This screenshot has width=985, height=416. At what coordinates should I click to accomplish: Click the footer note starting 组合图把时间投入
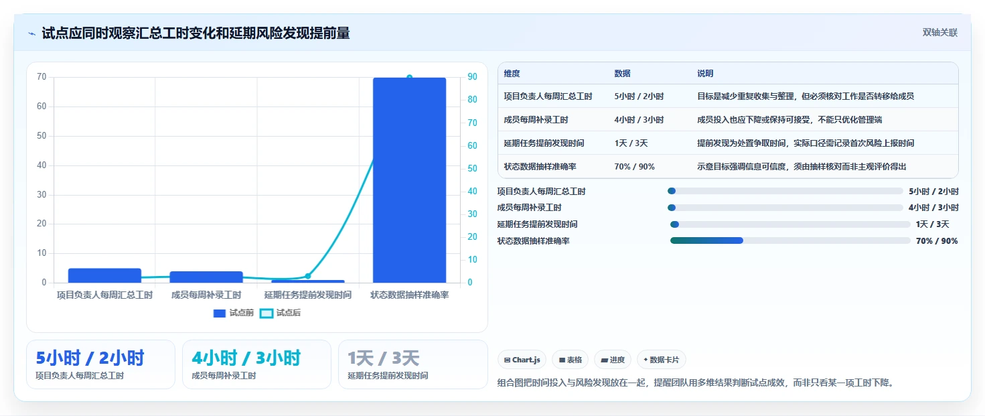[696, 383]
